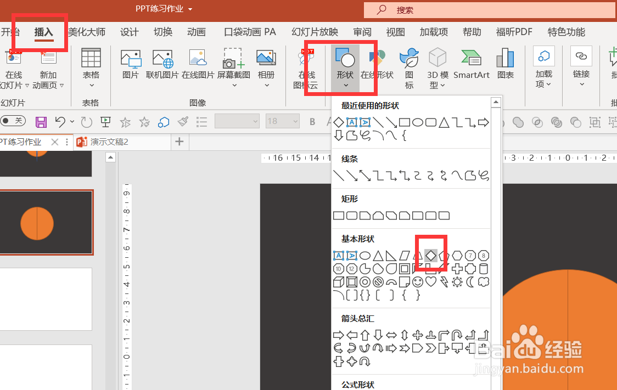
Task: Select the double-headed arrow line in 线条
Action: (x=365, y=176)
